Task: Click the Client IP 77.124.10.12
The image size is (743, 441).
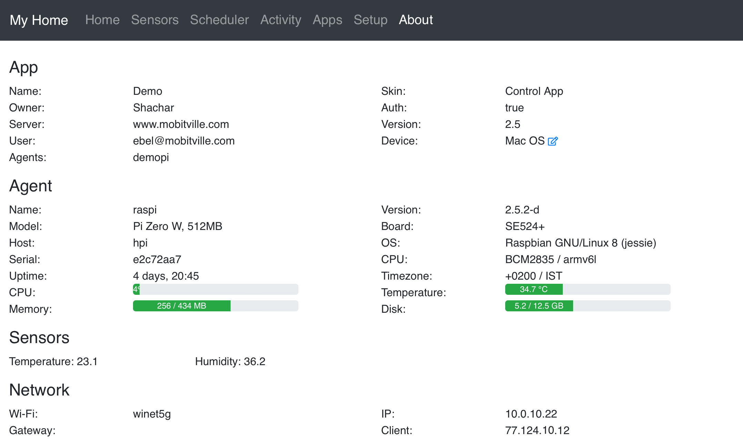Action: (x=537, y=430)
